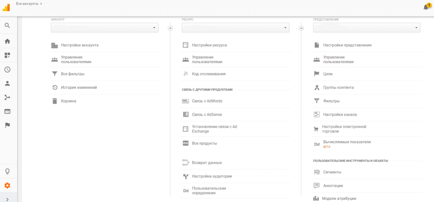Open view-level Фильтры

click(x=331, y=101)
